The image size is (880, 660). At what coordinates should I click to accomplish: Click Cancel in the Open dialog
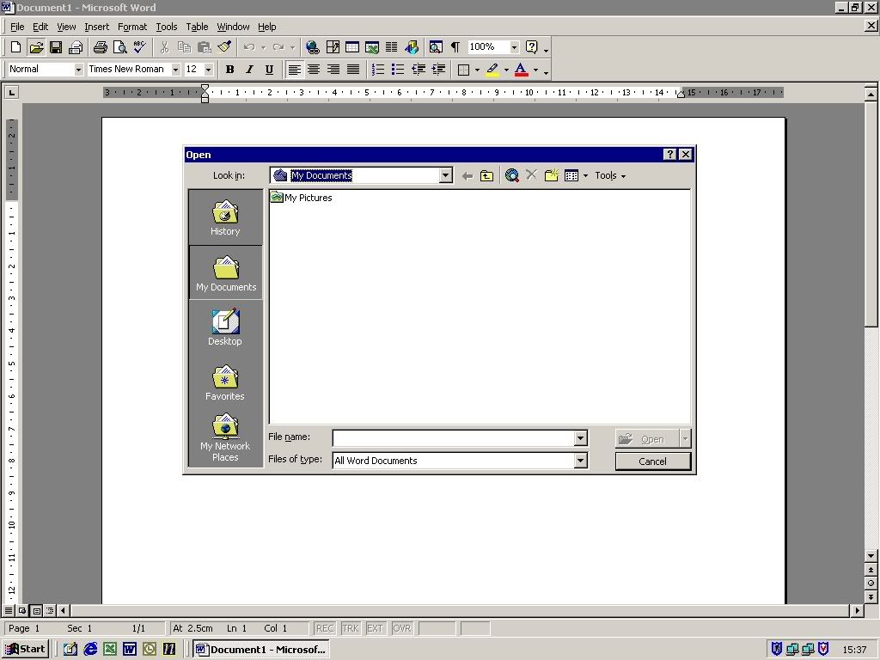pyautogui.click(x=653, y=461)
